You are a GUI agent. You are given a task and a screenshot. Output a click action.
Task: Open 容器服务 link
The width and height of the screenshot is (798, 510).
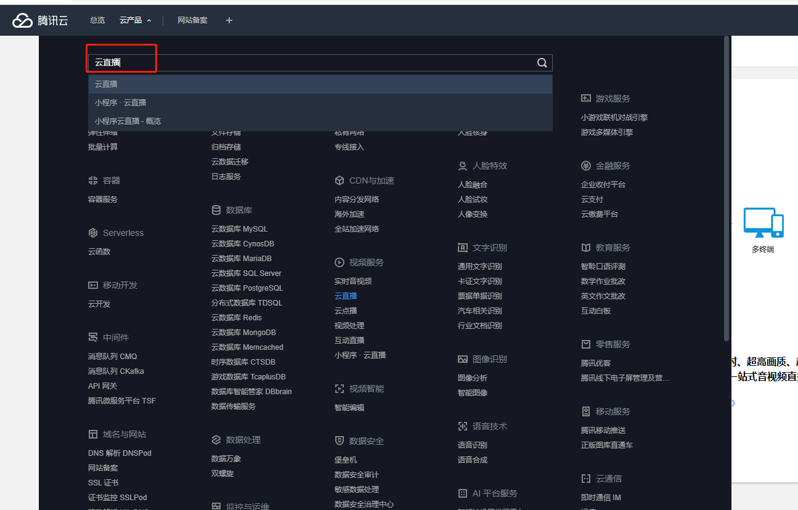tap(103, 200)
